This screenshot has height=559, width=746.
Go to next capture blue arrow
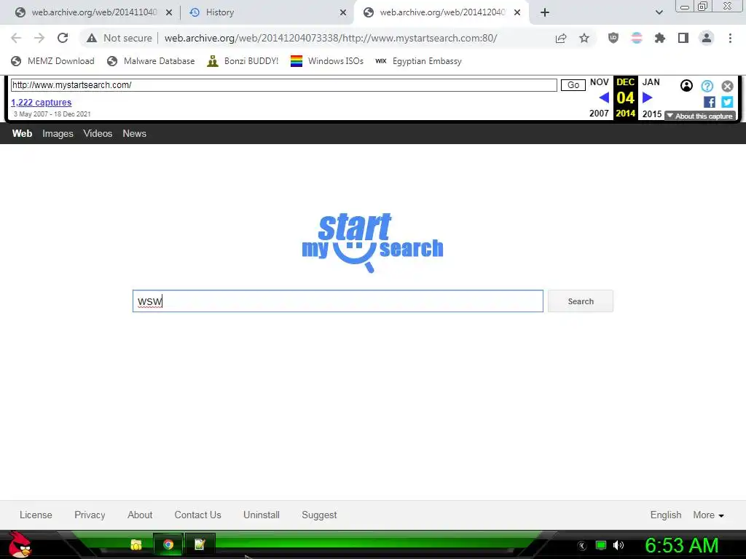647,98
